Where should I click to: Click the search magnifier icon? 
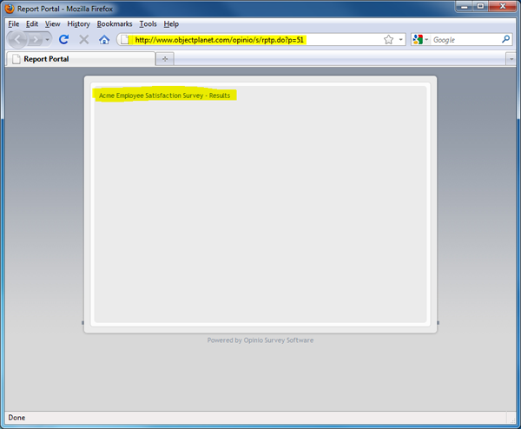click(505, 40)
